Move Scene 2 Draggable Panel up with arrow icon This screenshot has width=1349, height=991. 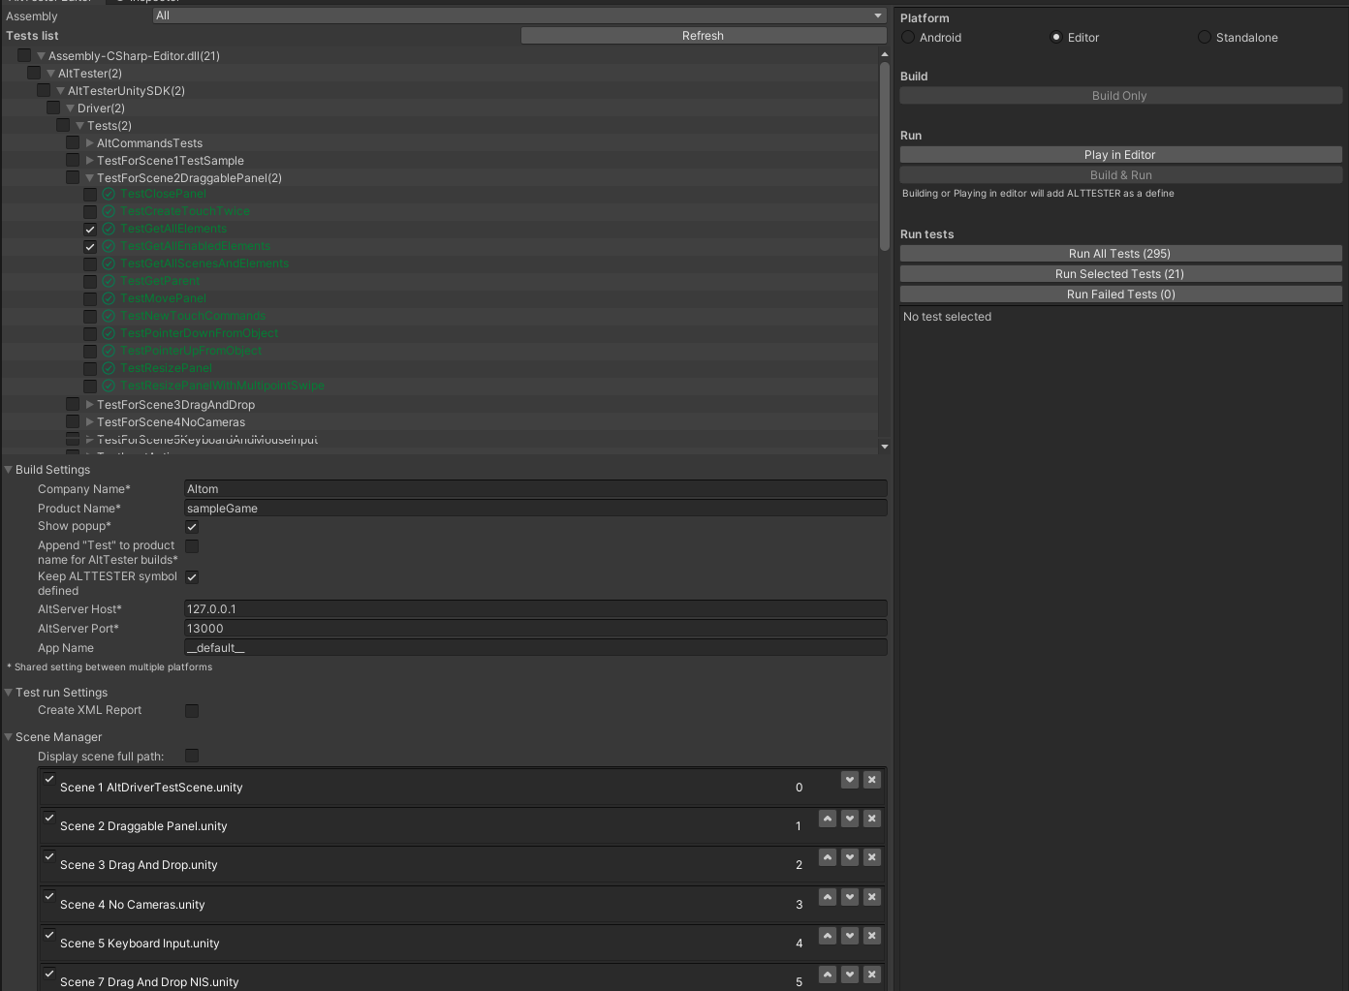(828, 819)
